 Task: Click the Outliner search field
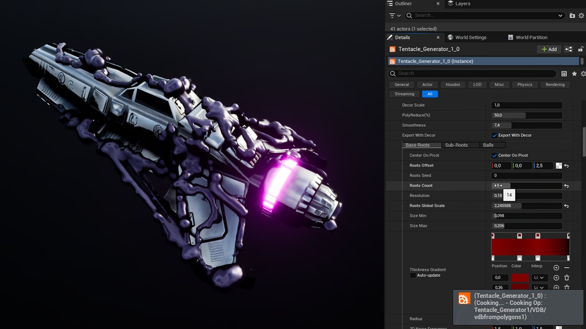tap(484, 16)
